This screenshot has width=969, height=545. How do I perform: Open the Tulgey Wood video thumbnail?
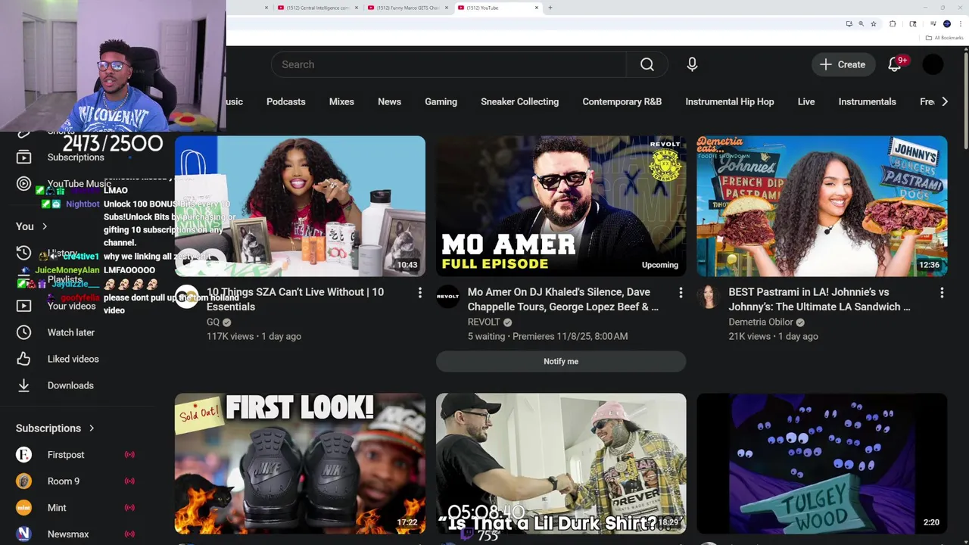pyautogui.click(x=821, y=463)
